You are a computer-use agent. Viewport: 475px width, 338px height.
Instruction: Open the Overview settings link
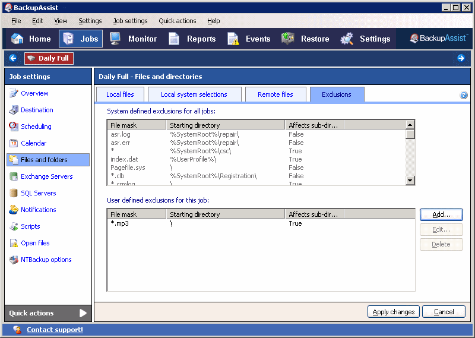(x=34, y=93)
